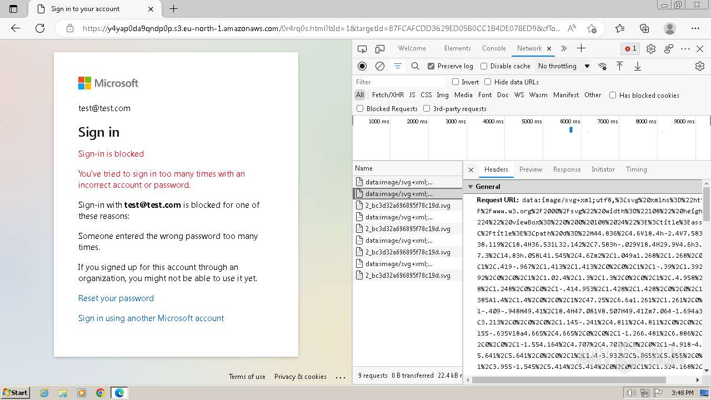Image resolution: width=711 pixels, height=400 pixels.
Task: Stop recording network log button
Action: 362,66
